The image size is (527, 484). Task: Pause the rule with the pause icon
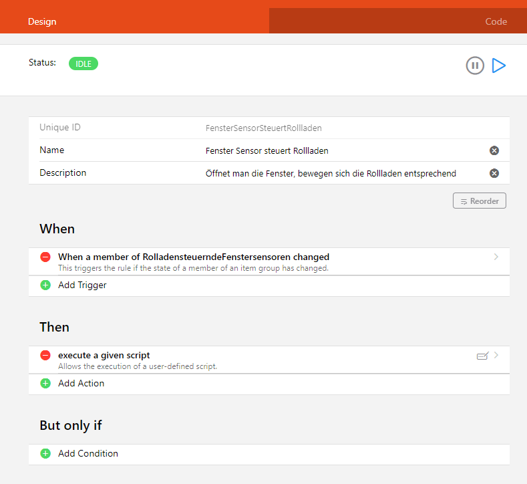pyautogui.click(x=475, y=66)
